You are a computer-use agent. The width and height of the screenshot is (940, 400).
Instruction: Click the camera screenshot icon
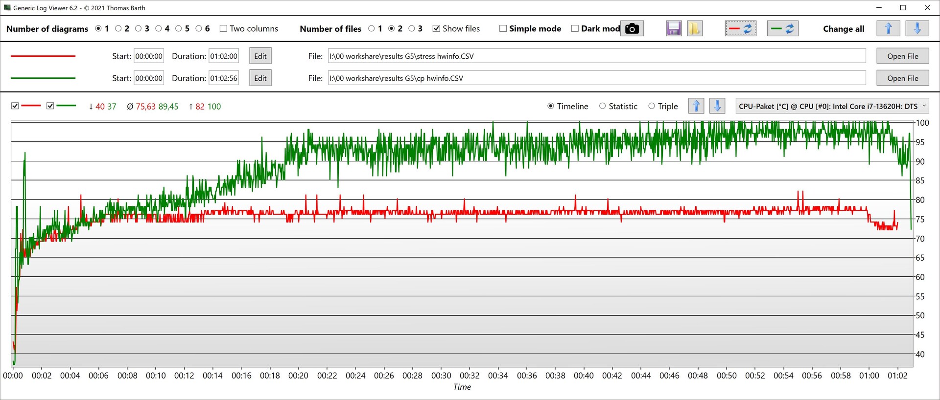coord(632,29)
